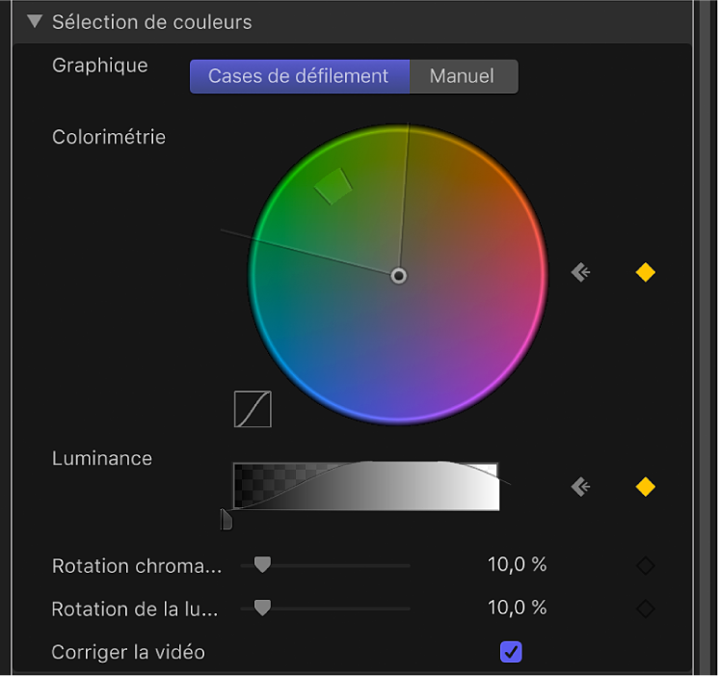Click the Colorimétrie yellow keyframe diamond
This screenshot has height=677, width=720.
(x=646, y=273)
